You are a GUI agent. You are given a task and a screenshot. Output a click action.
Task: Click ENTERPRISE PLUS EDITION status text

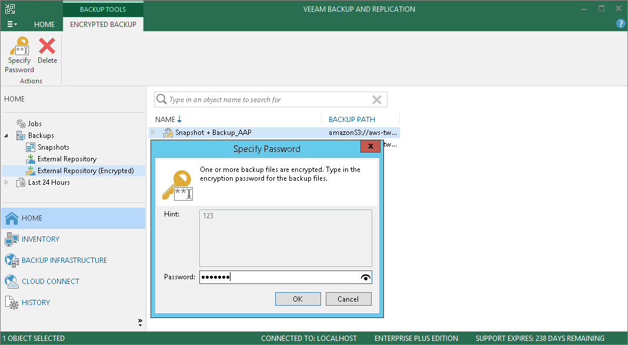tap(416, 339)
